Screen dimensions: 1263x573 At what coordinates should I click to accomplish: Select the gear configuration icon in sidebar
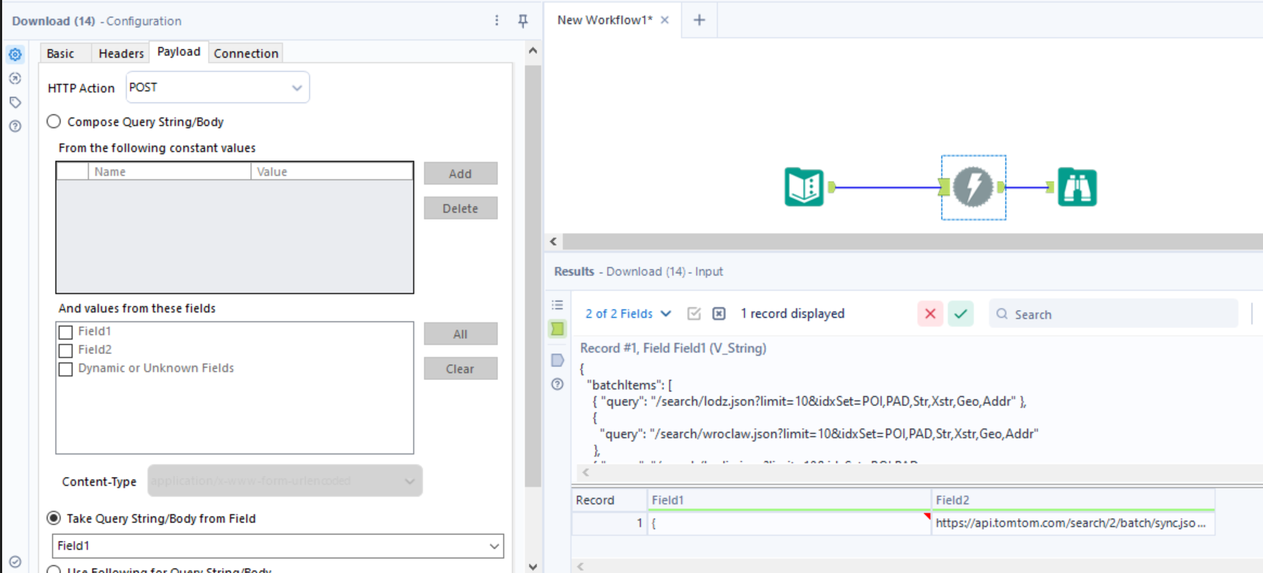[x=15, y=54]
